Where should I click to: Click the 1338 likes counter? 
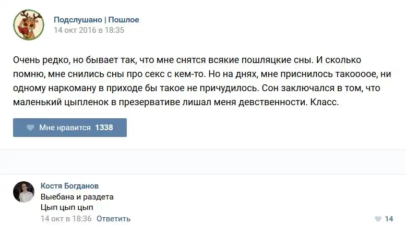pyautogui.click(x=104, y=128)
